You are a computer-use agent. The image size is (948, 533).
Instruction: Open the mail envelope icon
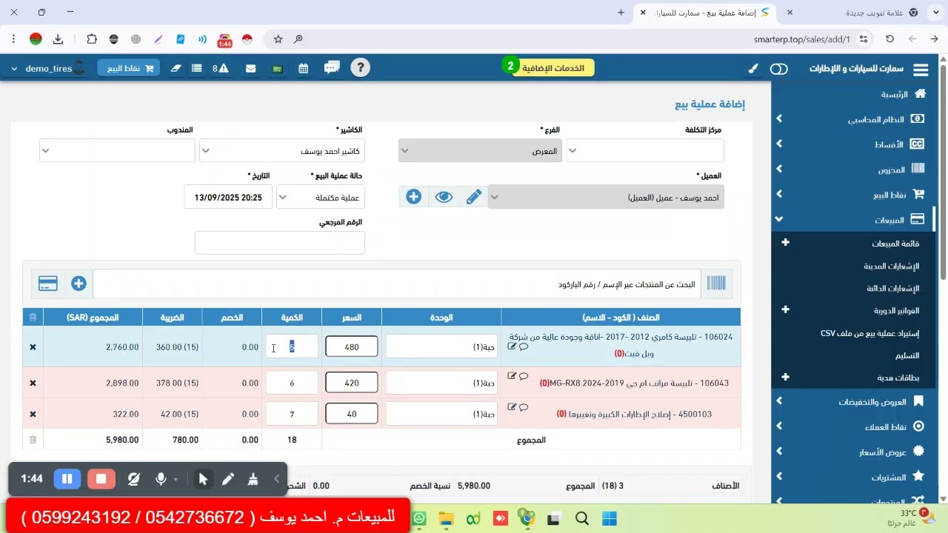pos(251,68)
